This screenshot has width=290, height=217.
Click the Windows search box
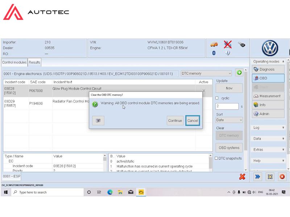pos(47,192)
